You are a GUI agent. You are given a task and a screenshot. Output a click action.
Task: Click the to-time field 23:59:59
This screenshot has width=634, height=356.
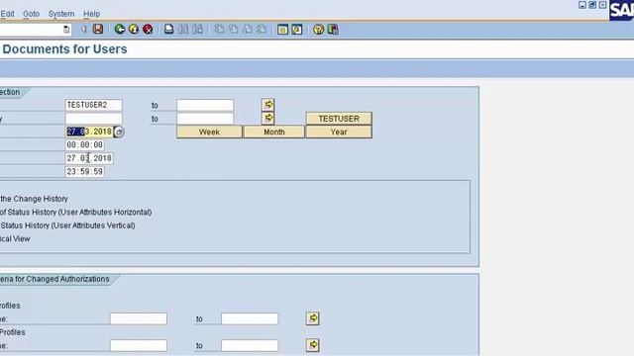click(84, 171)
